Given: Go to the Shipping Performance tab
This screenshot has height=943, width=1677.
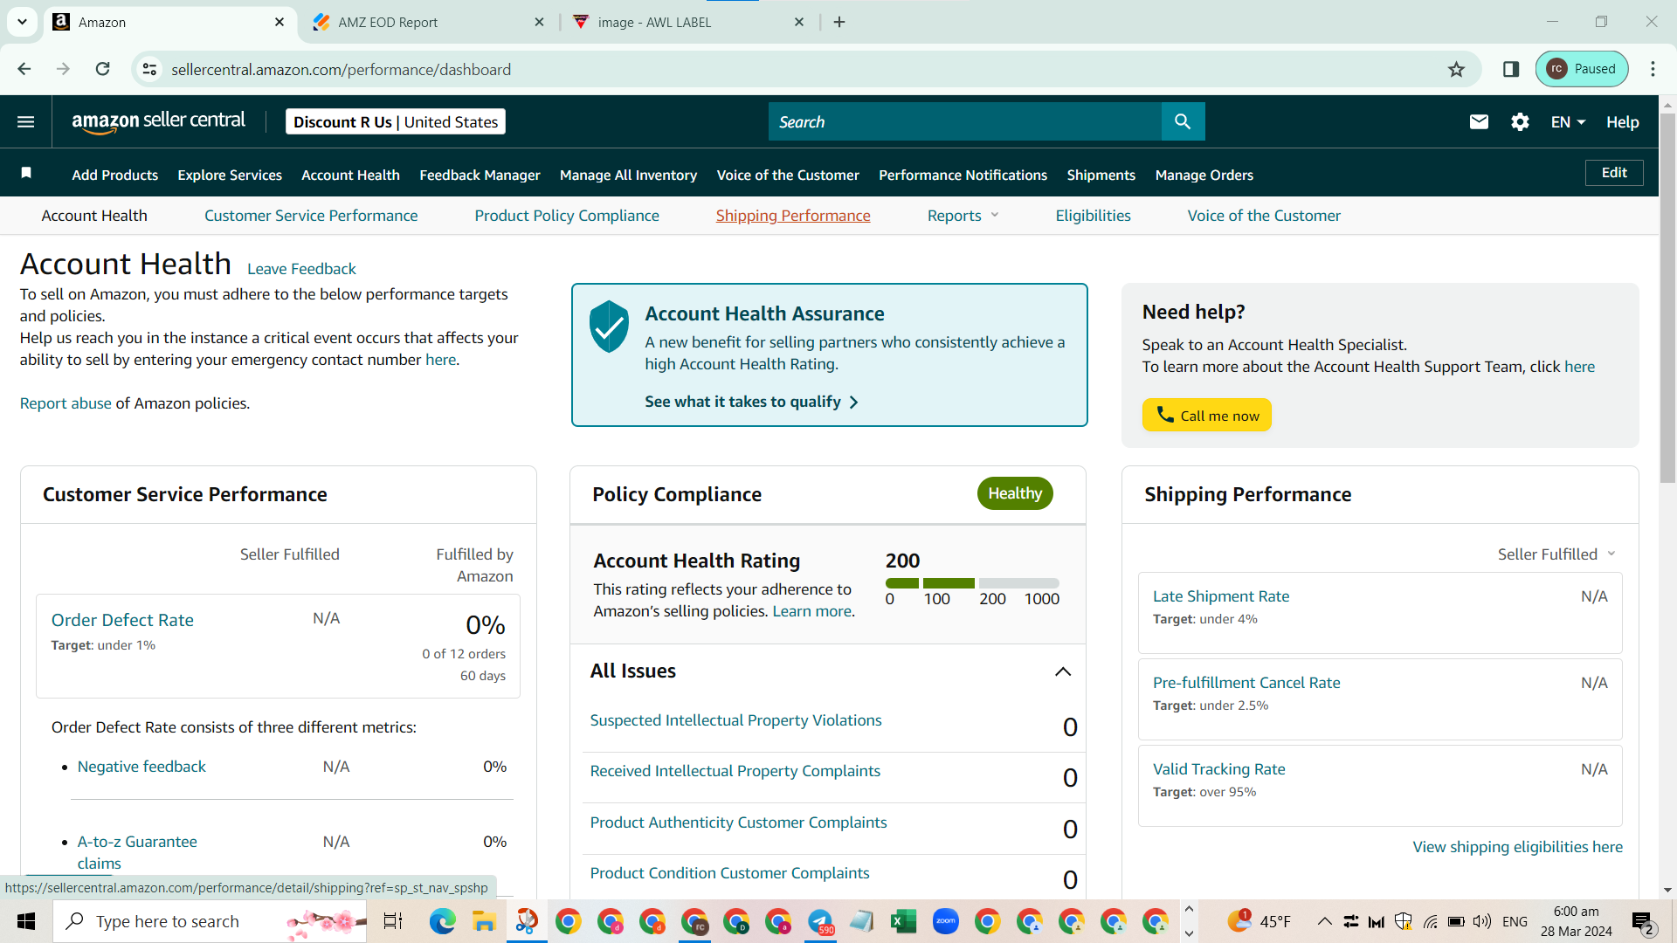Looking at the screenshot, I should [x=793, y=216].
